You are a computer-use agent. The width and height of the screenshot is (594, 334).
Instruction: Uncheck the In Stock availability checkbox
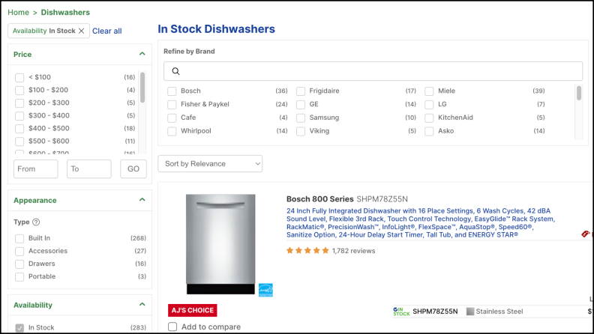(x=19, y=328)
